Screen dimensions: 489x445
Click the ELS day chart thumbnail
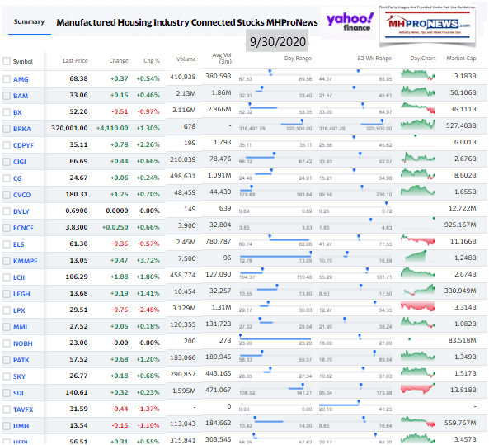(418, 240)
